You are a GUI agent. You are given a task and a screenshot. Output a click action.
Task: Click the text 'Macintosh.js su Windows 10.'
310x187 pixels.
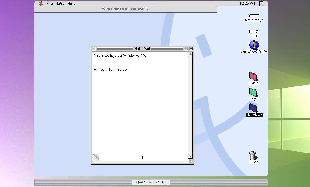[x=120, y=56]
